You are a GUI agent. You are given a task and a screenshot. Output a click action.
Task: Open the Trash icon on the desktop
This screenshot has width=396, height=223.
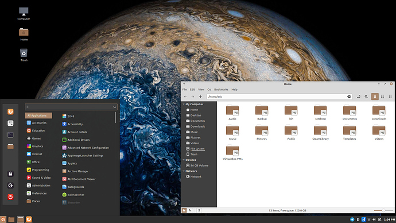point(24,55)
